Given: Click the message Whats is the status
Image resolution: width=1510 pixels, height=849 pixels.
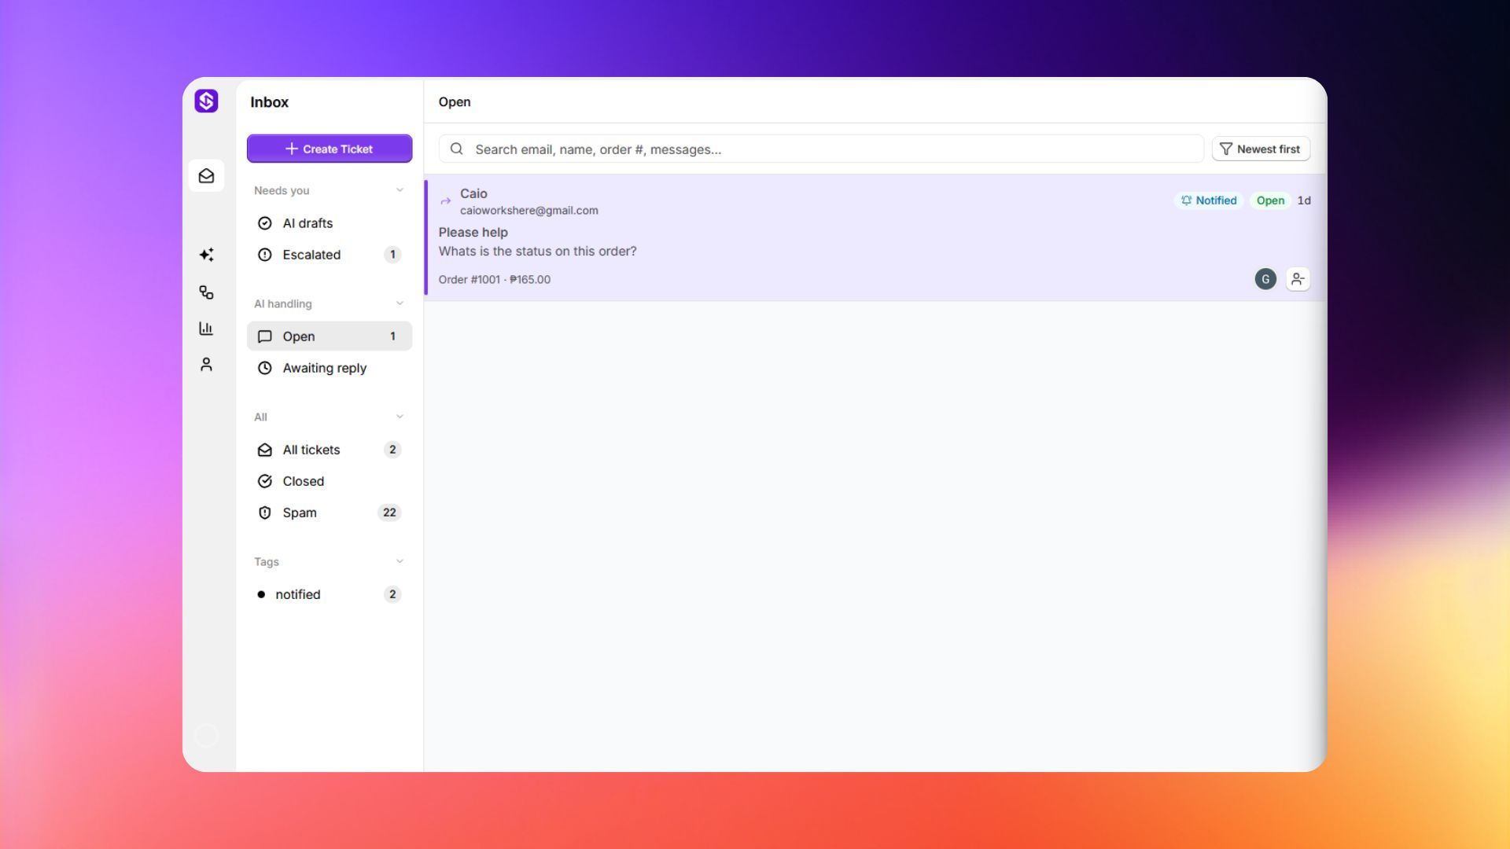Looking at the screenshot, I should [x=538, y=252].
